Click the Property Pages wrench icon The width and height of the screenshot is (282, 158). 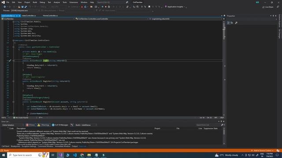pyautogui.click(x=236, y=23)
